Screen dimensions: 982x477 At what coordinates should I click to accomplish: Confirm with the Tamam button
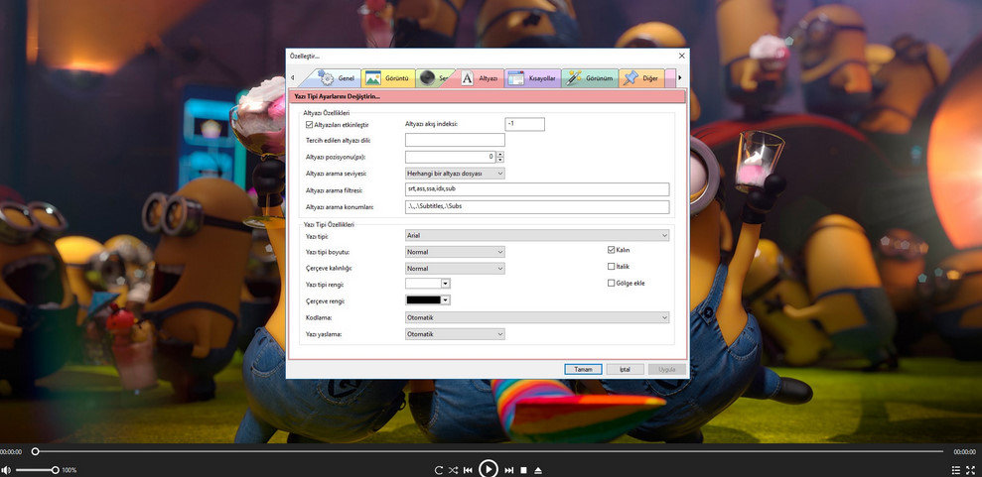click(583, 370)
